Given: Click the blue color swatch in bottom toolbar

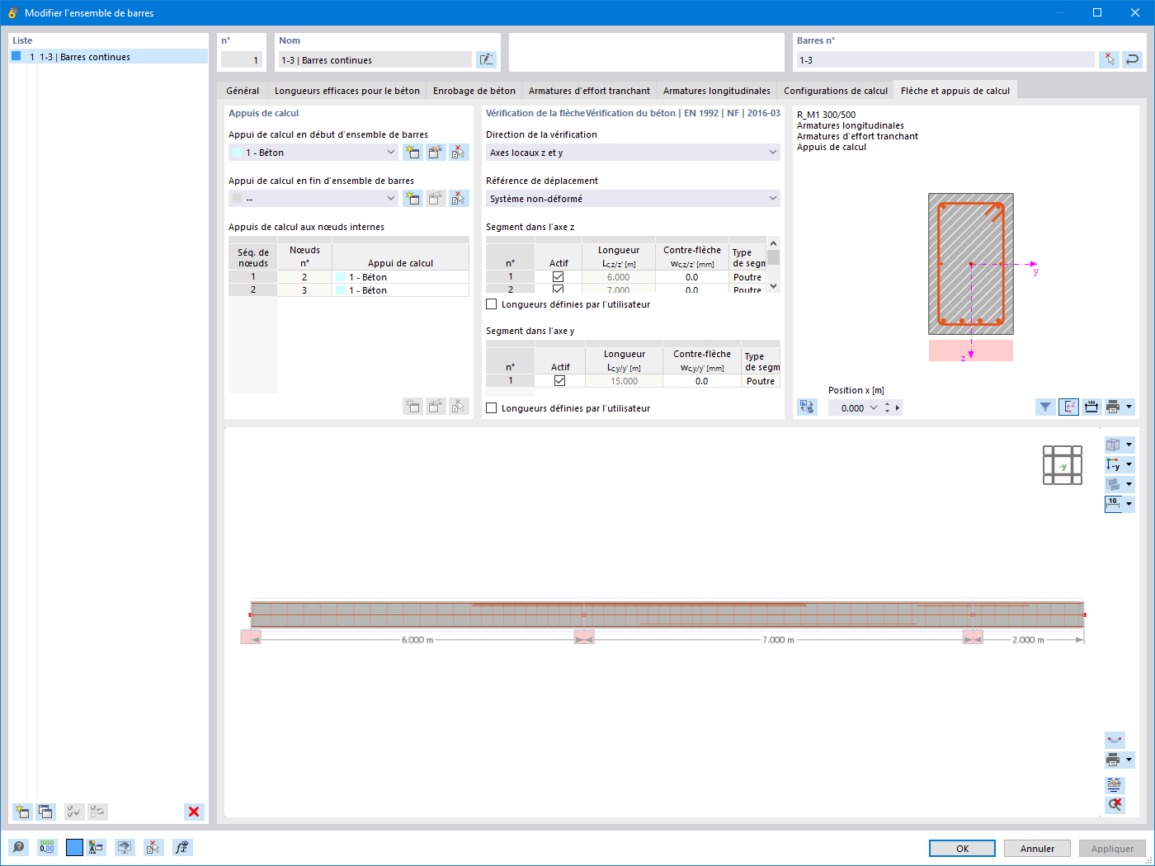Looking at the screenshot, I should coord(74,847).
